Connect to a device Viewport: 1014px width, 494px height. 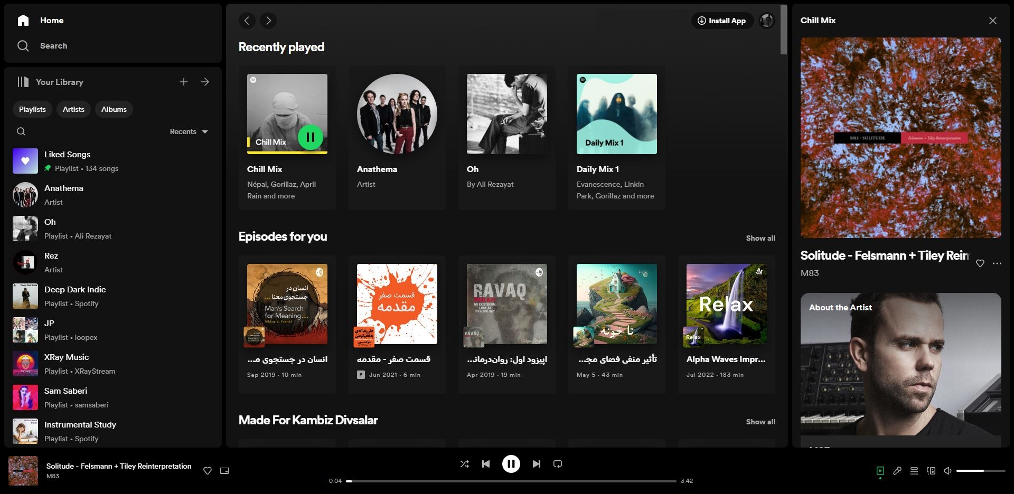[x=931, y=471]
